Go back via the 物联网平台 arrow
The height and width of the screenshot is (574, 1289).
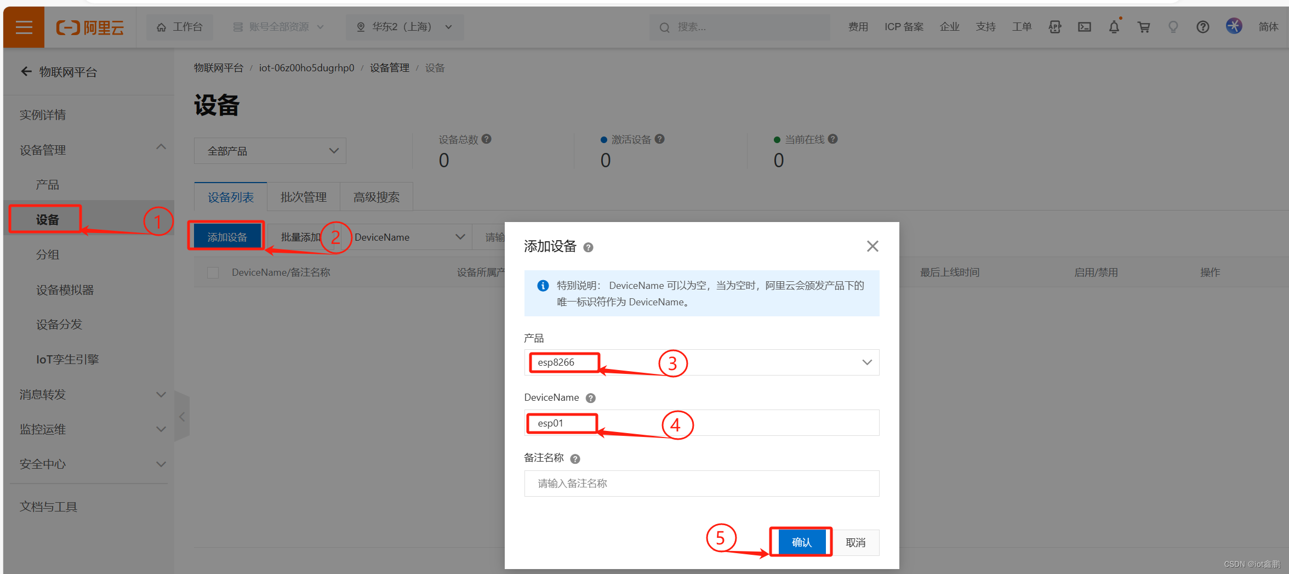(26, 72)
